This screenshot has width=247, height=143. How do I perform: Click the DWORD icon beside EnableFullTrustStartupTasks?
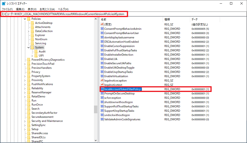pyautogui.click(x=102, y=50)
